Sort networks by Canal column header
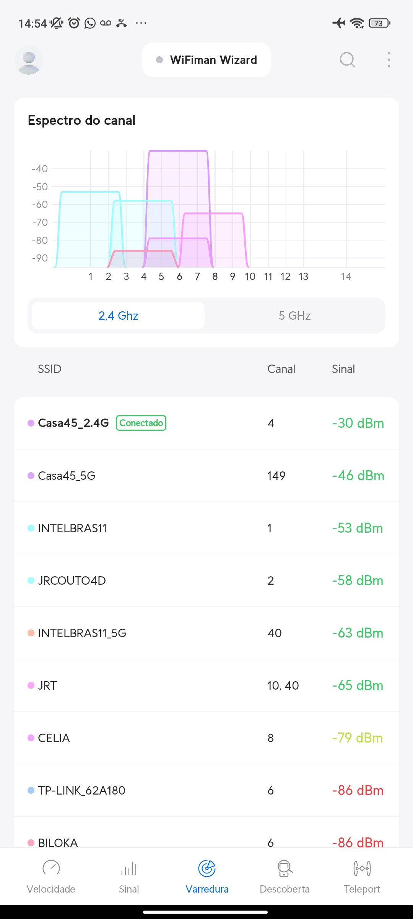 click(x=281, y=369)
